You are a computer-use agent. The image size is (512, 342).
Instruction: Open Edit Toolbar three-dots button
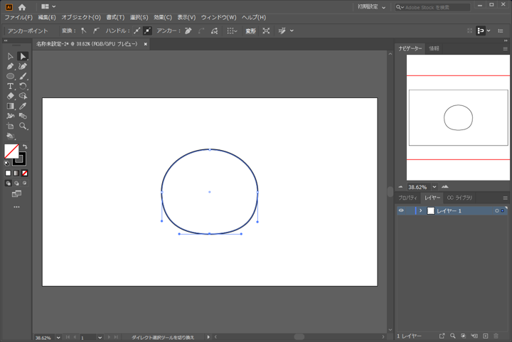16,207
